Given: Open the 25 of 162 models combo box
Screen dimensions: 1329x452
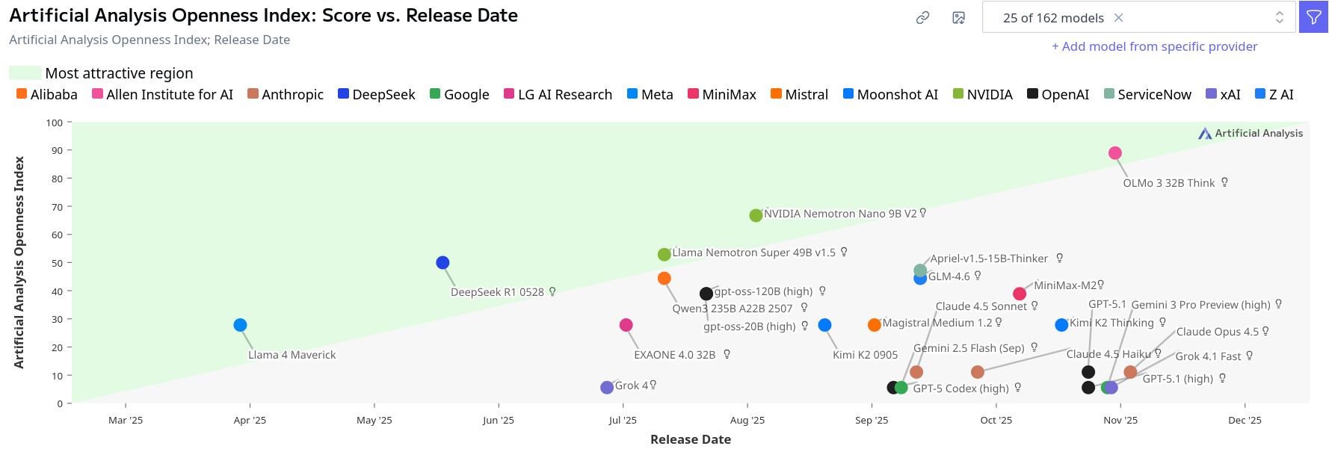Looking at the screenshot, I should (1052, 18).
